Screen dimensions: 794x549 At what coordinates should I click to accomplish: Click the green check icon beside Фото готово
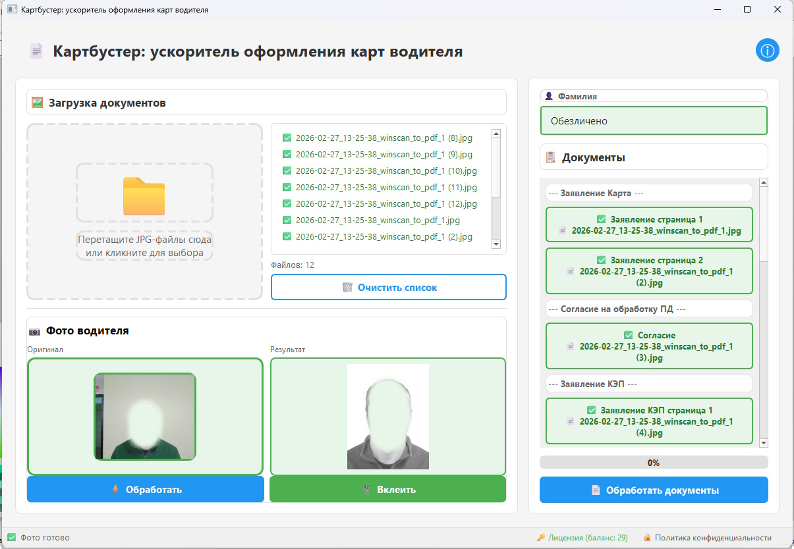point(11,537)
